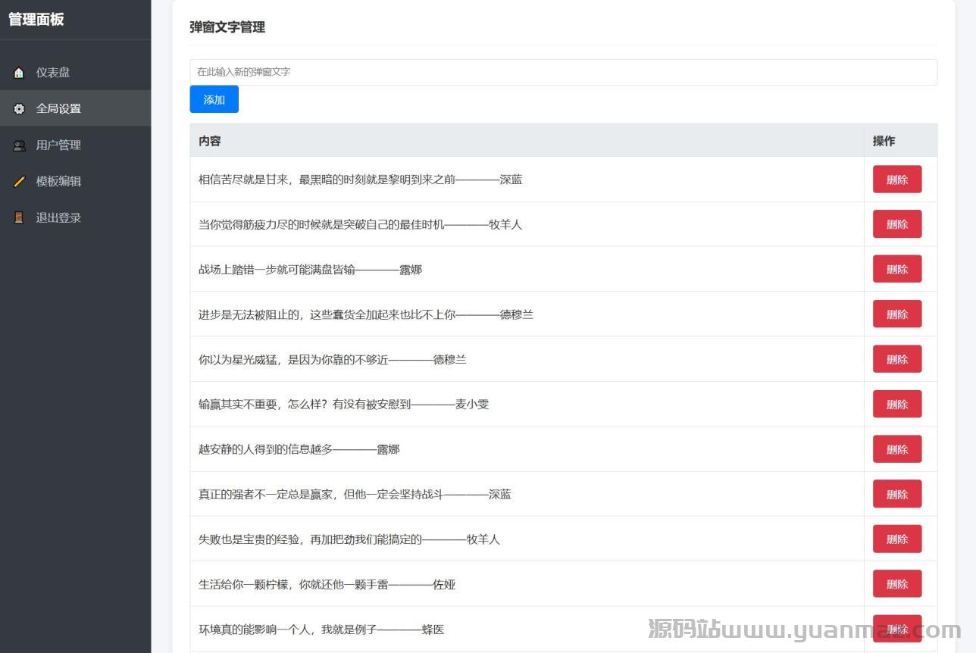Image resolution: width=976 pixels, height=653 pixels.
Task: Delete the 麦小雯 quote about 输赢
Action: coord(896,404)
